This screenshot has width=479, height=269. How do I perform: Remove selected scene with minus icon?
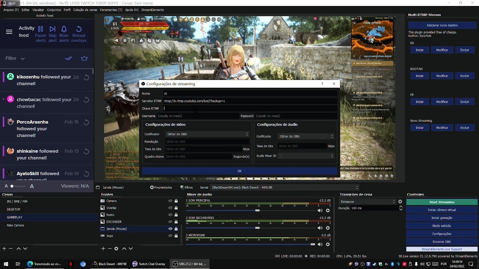pos(11,248)
